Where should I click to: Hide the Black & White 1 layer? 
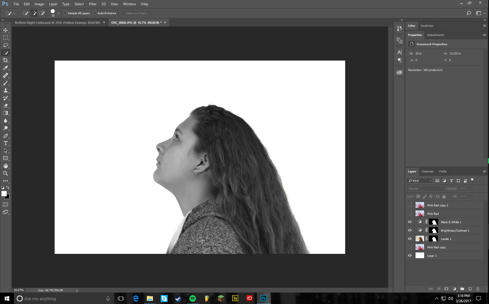(410, 222)
